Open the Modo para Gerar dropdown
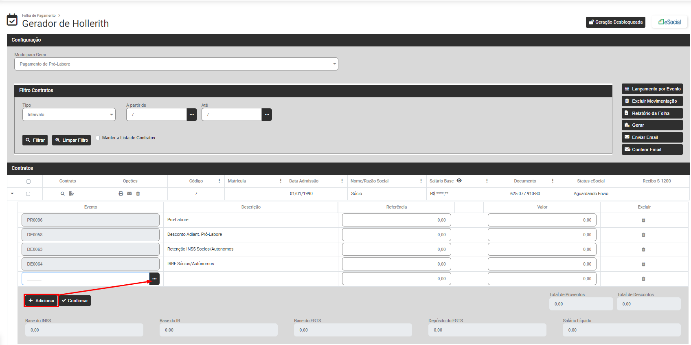This screenshot has width=691, height=345. 176,64
